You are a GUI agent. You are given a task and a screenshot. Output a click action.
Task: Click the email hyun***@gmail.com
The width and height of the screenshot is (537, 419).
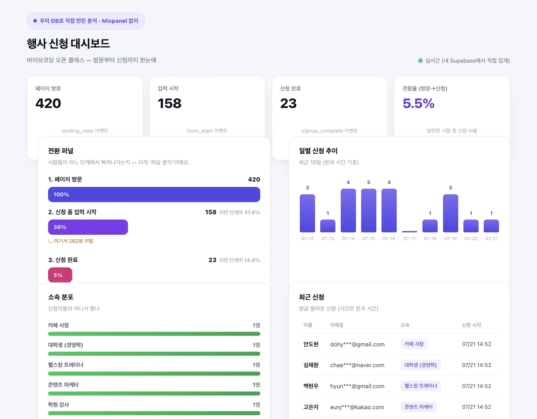pos(357,386)
